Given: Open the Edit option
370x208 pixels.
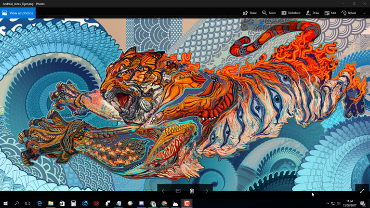Looking at the screenshot, I should coord(330,13).
